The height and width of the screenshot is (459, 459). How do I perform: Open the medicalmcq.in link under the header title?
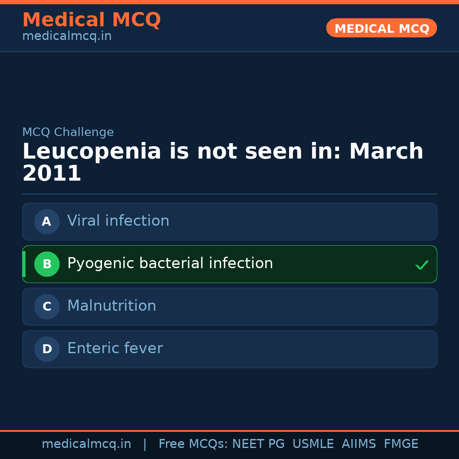tap(67, 36)
